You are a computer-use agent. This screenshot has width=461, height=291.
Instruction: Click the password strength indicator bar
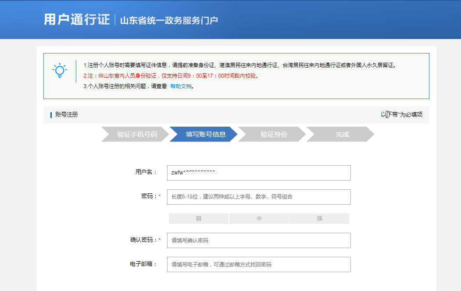point(259,218)
